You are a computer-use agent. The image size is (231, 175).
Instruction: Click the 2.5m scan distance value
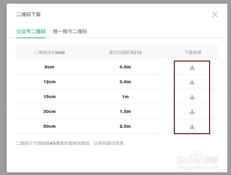pyautogui.click(x=125, y=126)
